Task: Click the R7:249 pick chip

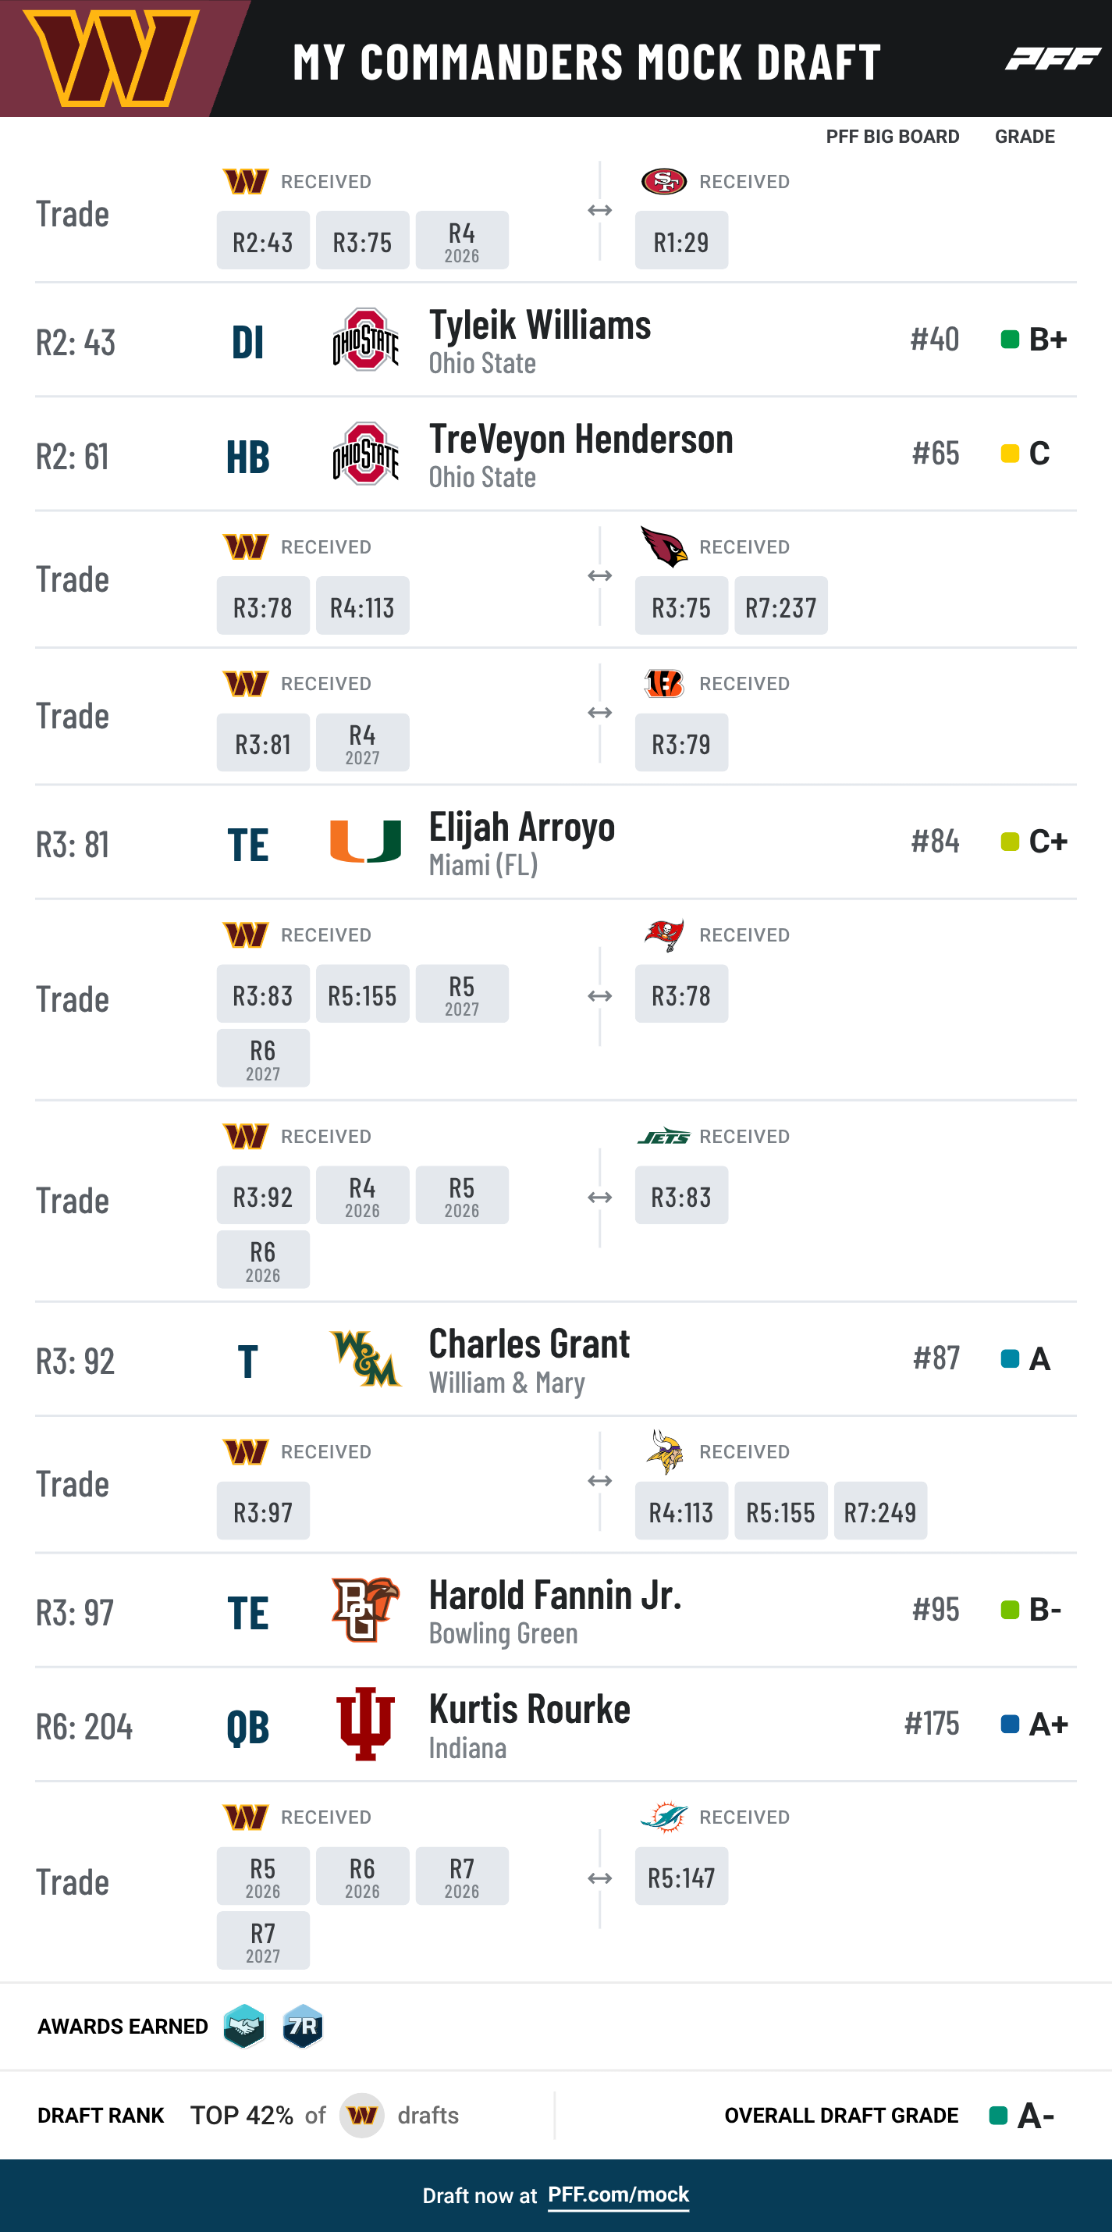Action: click(x=880, y=1510)
